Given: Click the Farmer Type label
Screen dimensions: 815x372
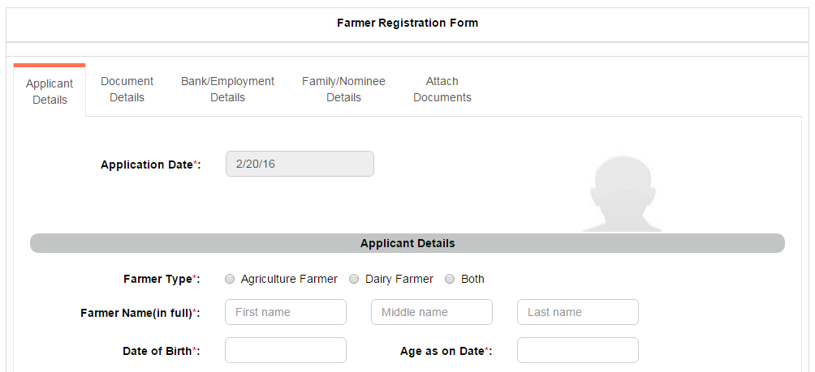Looking at the screenshot, I should pyautogui.click(x=162, y=279).
